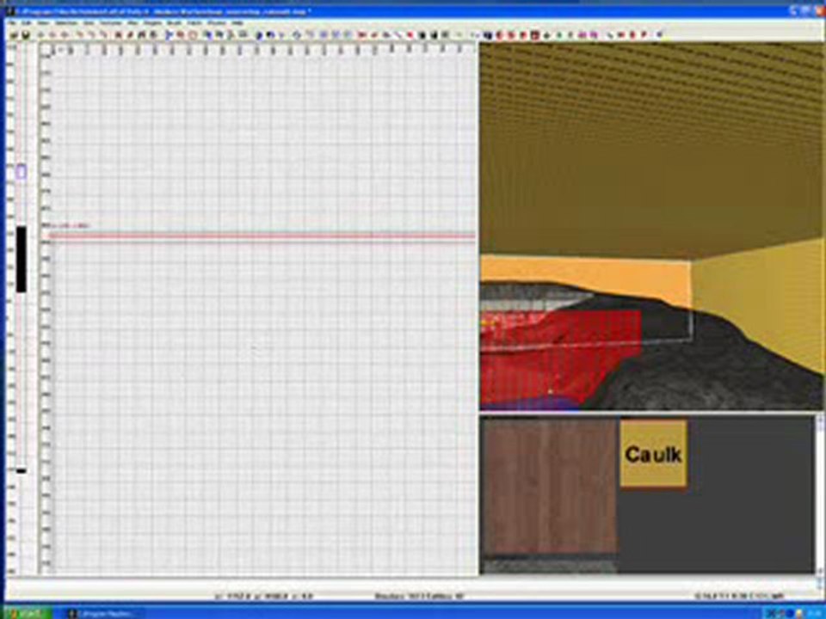Select the Radiant program taskbar button
This screenshot has width=826, height=619.
click(x=105, y=613)
